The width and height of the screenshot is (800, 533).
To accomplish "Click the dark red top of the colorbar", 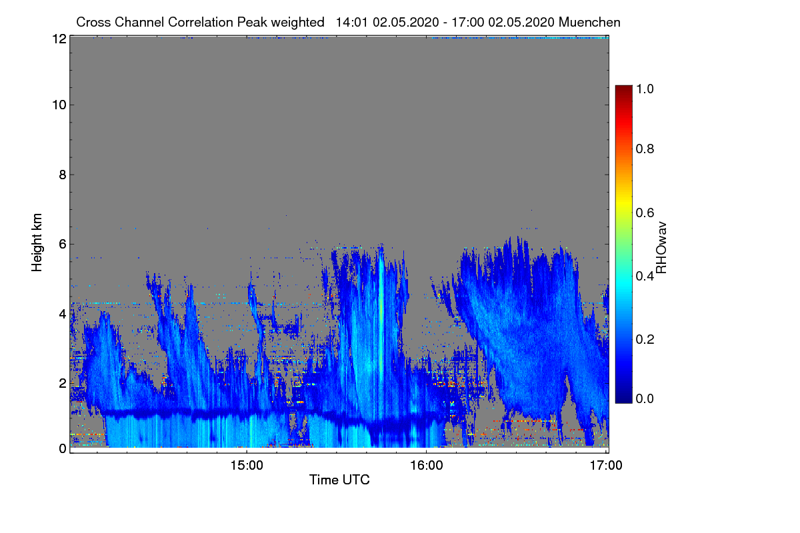I will point(623,90).
